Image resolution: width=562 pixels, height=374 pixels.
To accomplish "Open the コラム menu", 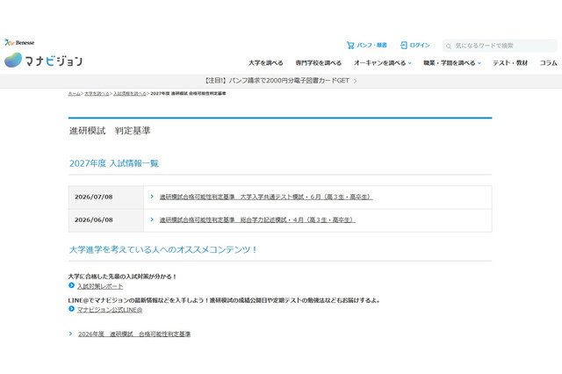I will [x=548, y=63].
